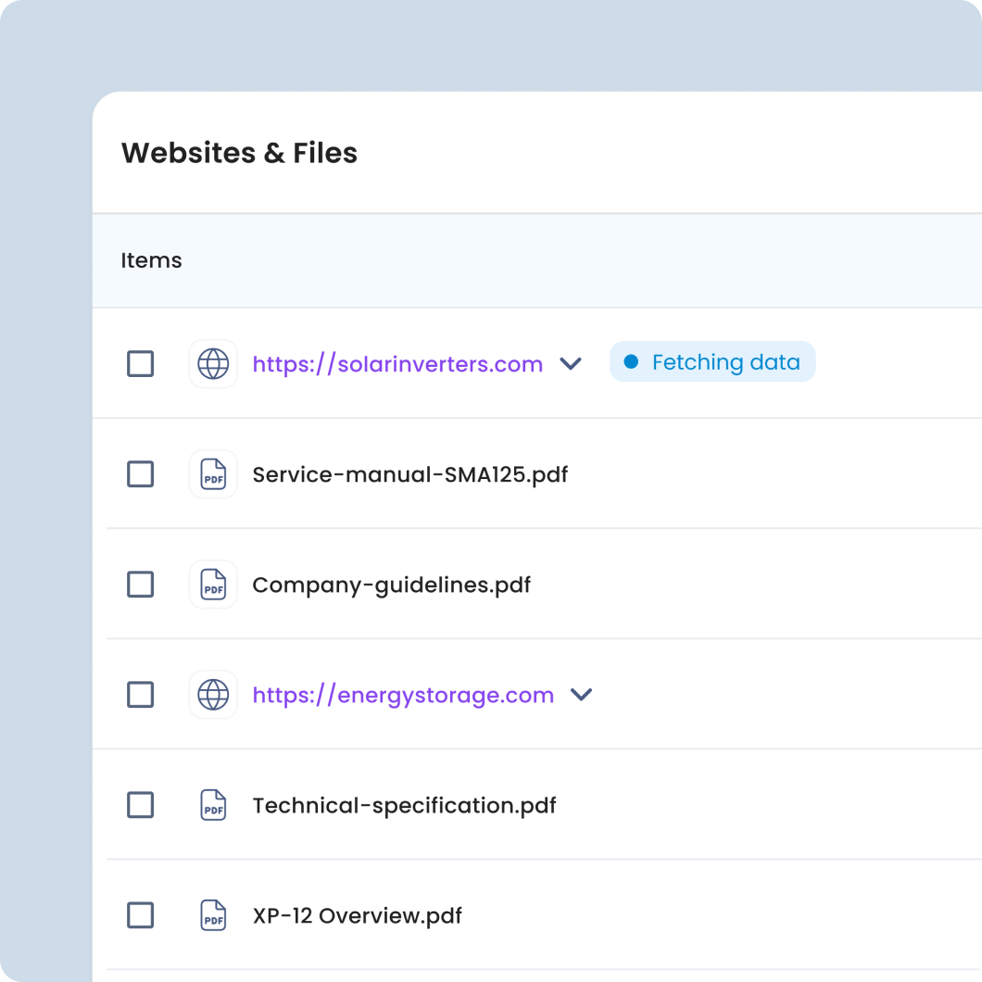The image size is (982, 982).
Task: Open the https://solarinverters.com link
Action: 397,364
